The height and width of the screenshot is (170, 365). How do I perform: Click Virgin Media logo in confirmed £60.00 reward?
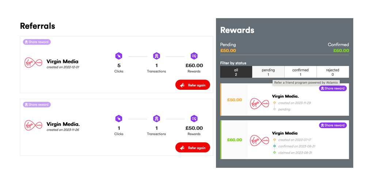(x=259, y=140)
